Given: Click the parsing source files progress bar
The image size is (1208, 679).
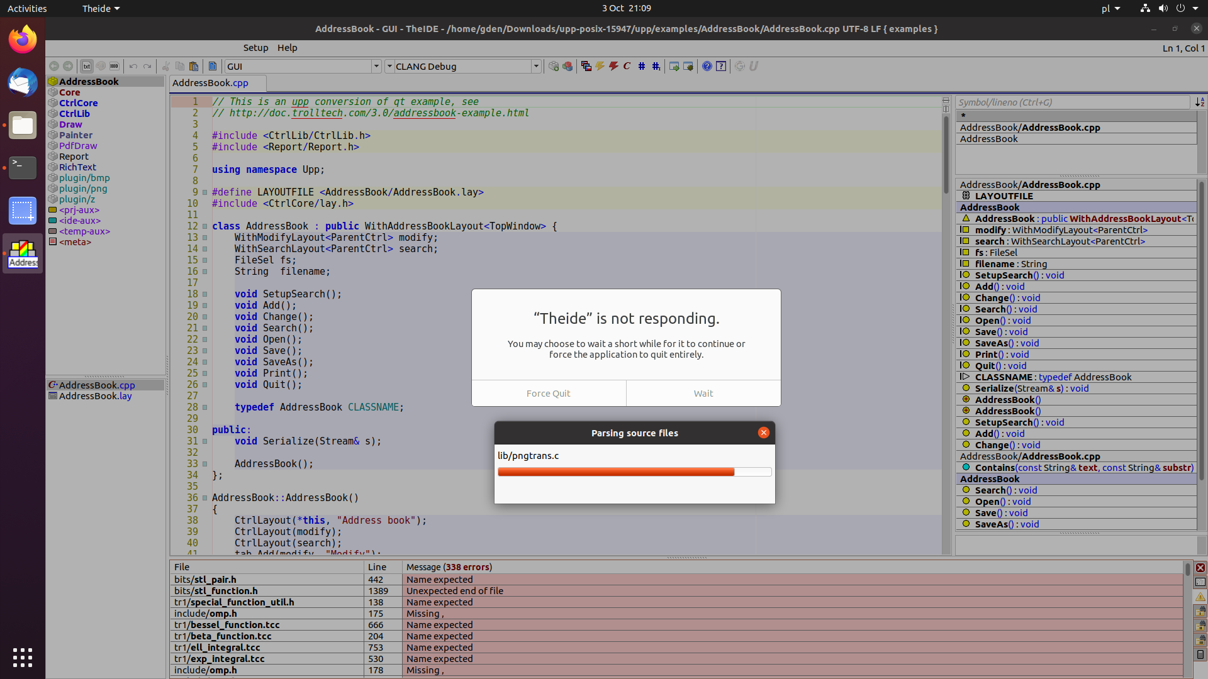Looking at the screenshot, I should (634, 472).
